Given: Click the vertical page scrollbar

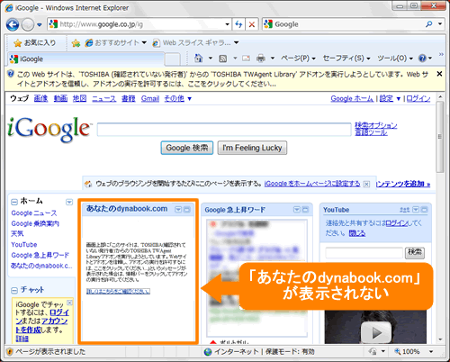Looking at the screenshot, I should point(440,137).
